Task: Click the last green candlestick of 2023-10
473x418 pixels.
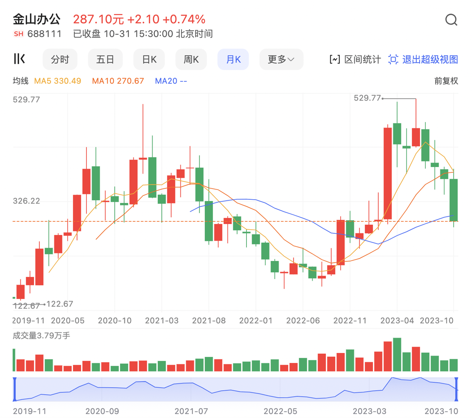Action: 454,200
